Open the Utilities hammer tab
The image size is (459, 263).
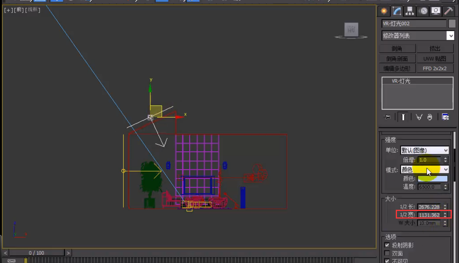click(449, 11)
